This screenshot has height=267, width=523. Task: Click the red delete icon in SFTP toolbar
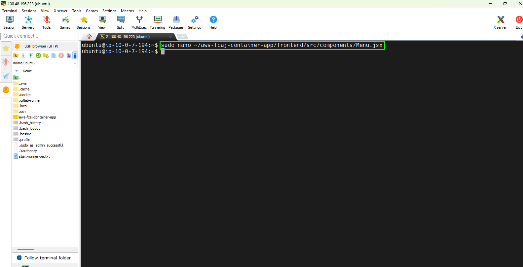coord(61,55)
